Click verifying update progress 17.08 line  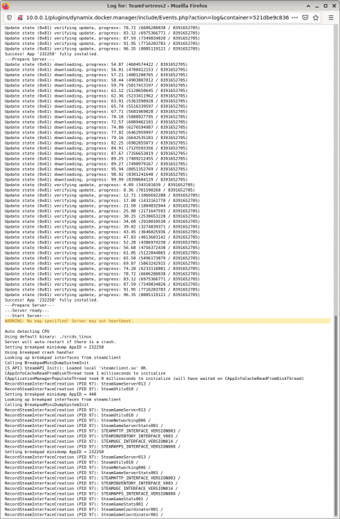(x=102, y=201)
